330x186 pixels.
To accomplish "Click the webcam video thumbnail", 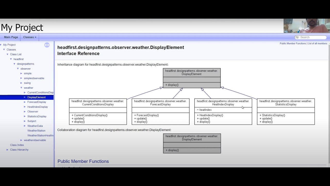I will click(307, 26).
